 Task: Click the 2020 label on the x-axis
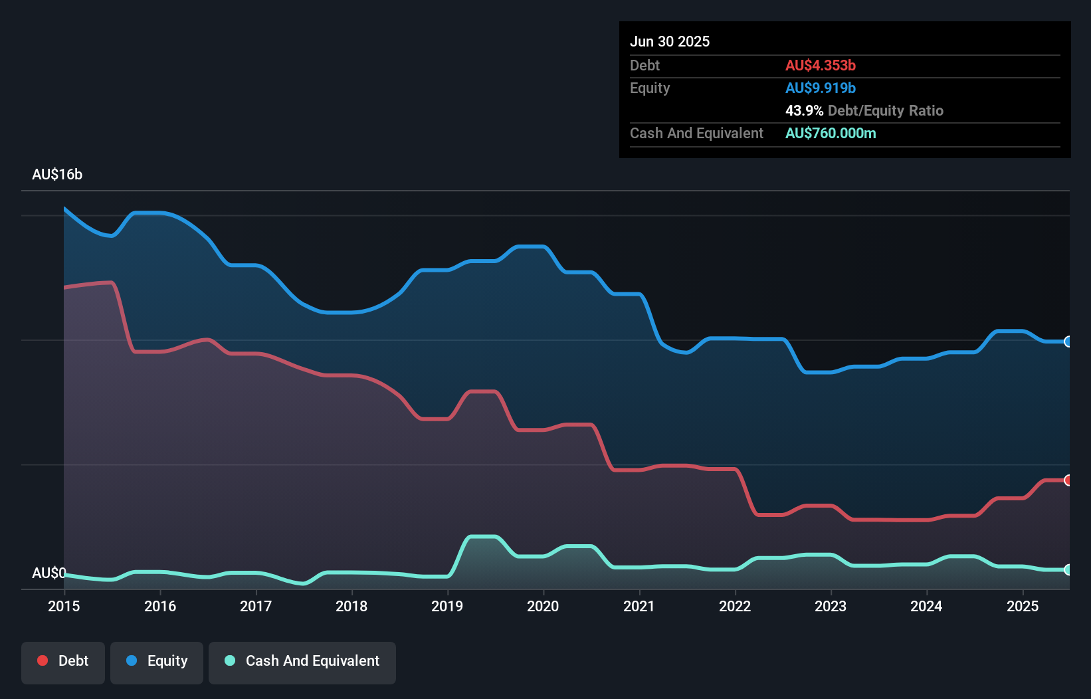[x=542, y=606]
